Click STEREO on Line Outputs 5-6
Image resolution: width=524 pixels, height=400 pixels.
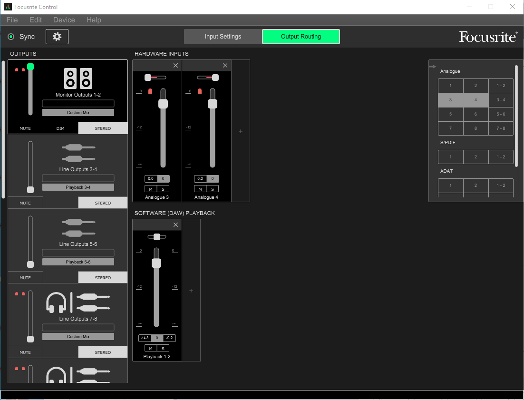103,277
